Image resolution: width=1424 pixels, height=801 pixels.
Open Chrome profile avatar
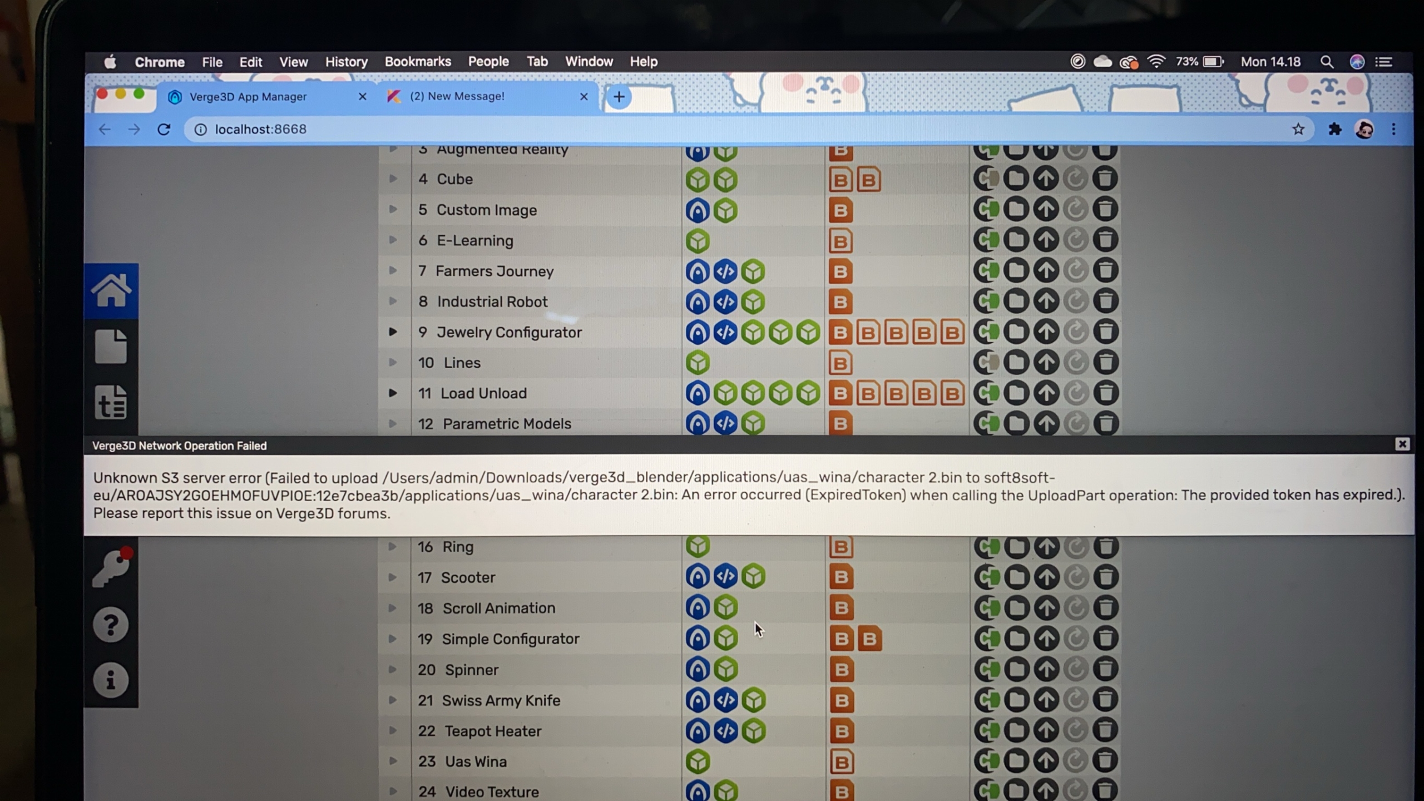point(1364,130)
